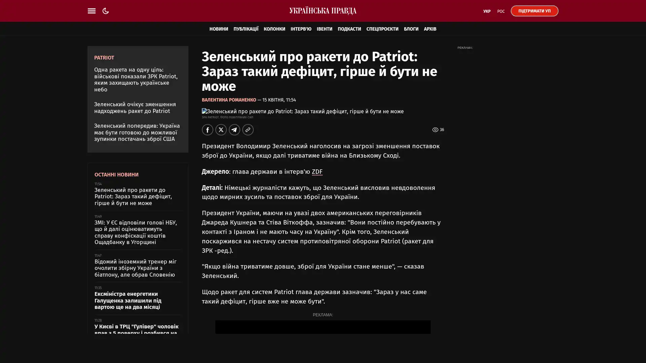Toggle dark mode moon icon
The height and width of the screenshot is (363, 646).
pyautogui.click(x=106, y=11)
